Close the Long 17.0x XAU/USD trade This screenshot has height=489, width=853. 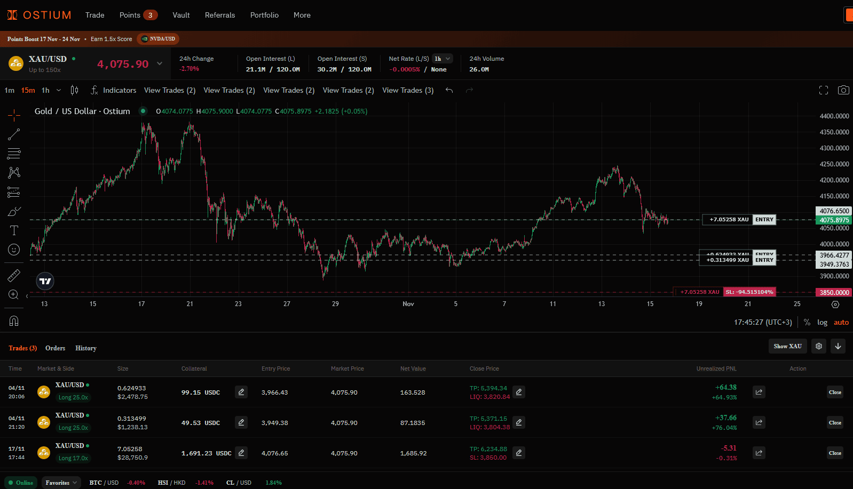click(835, 453)
